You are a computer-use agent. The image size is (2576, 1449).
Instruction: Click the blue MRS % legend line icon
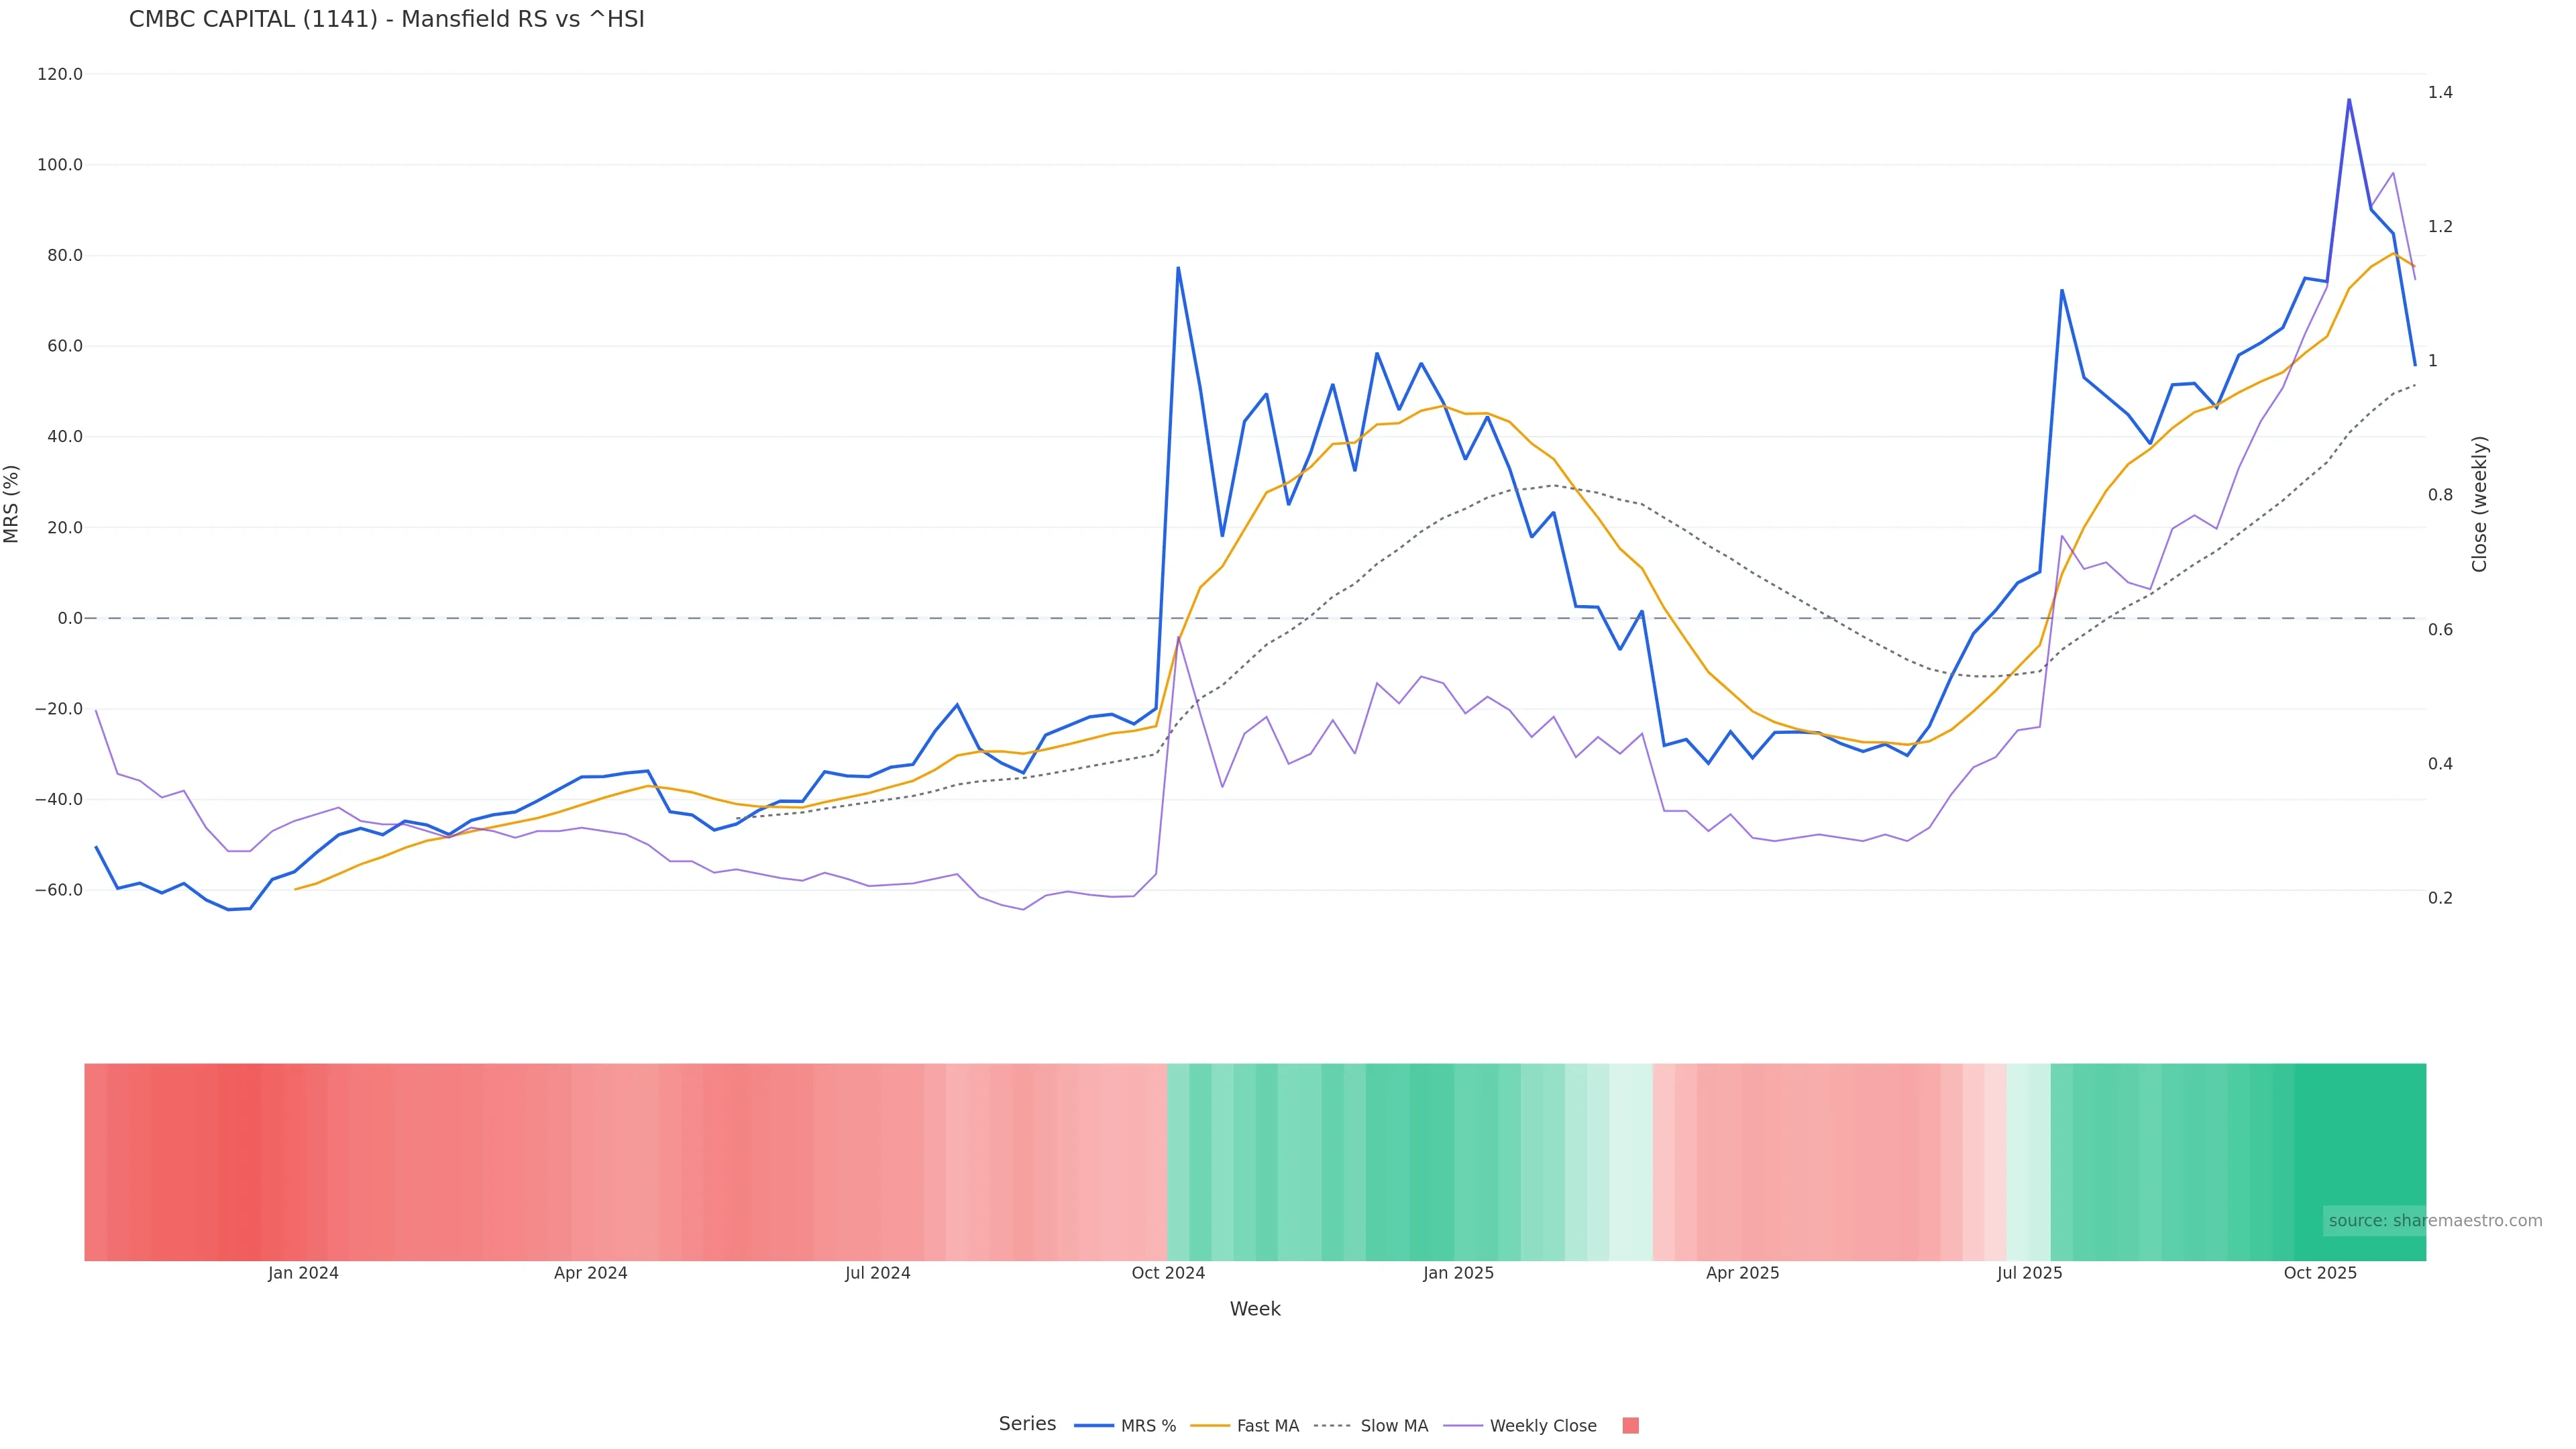(x=1094, y=1426)
